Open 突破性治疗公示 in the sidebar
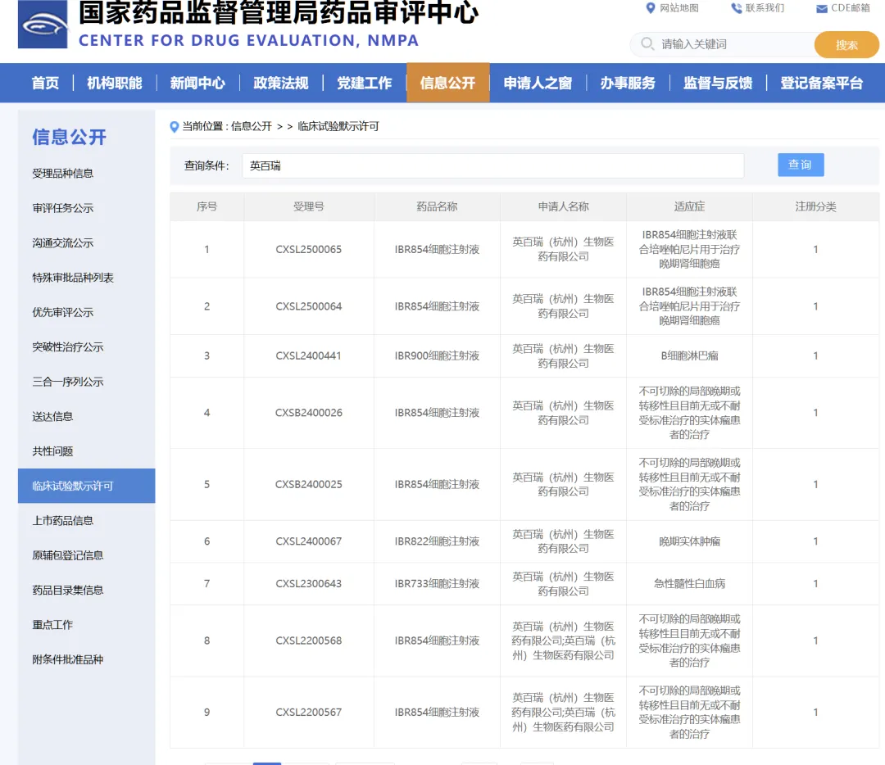Image resolution: width=885 pixels, height=765 pixels. tap(68, 347)
